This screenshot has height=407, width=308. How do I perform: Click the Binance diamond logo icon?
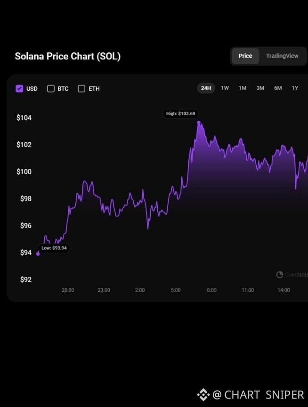[x=203, y=395]
